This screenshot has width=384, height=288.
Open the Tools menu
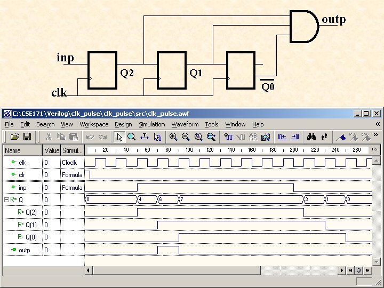click(x=212, y=124)
